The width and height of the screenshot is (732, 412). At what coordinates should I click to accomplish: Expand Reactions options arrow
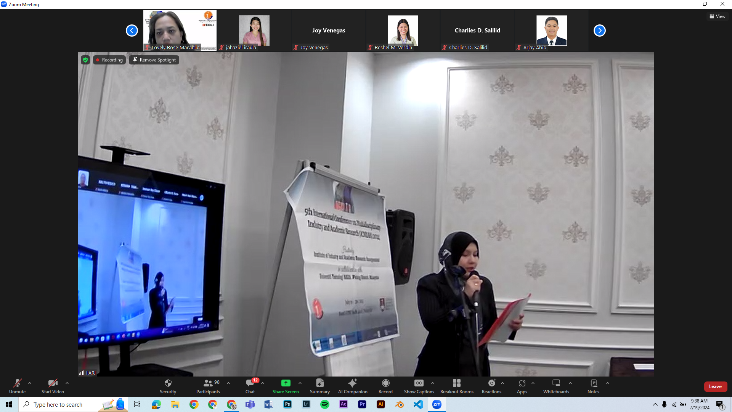[502, 383]
